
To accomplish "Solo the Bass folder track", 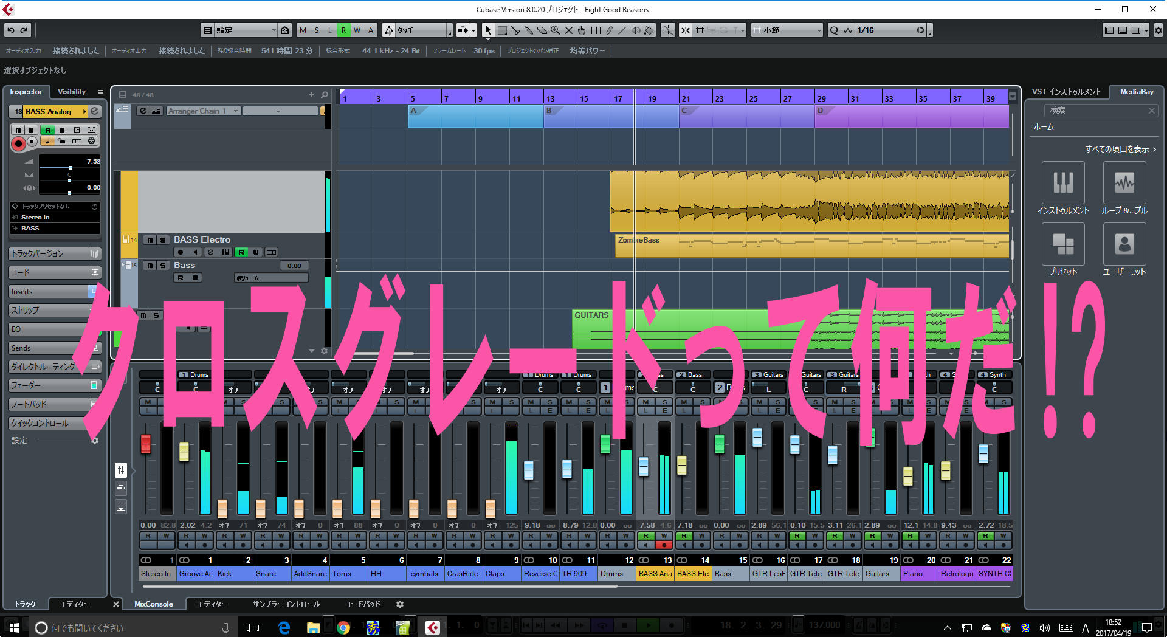I will coord(163,266).
